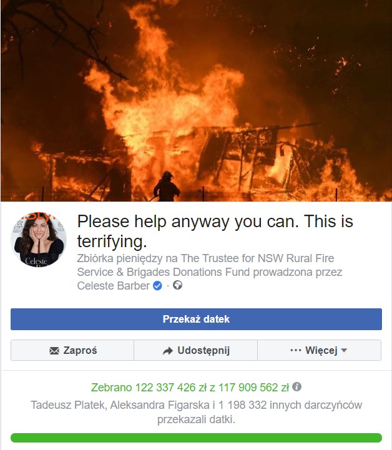
Task: Click the info icon next to raised amount
Action: click(x=296, y=386)
